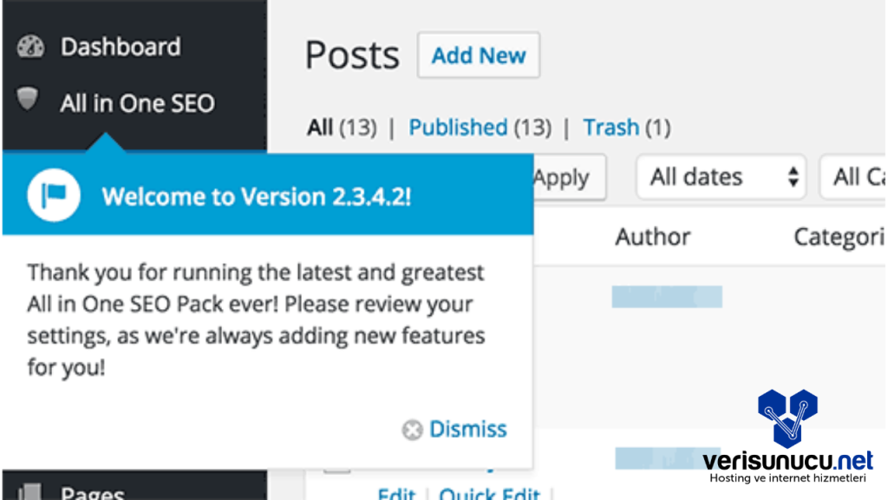Click the Author column header
Screen dimensions: 888x500
(x=652, y=237)
